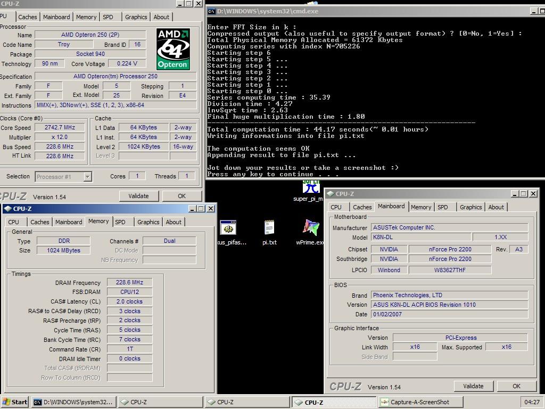Open Caches tab in top CPU-Z window
This screenshot has width=545, height=409.
click(28, 17)
